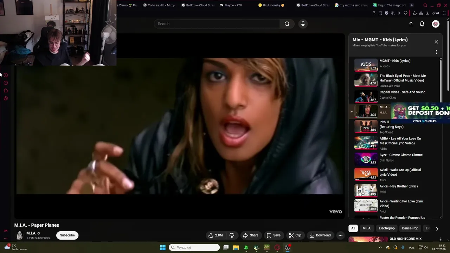Play Avicii - Waiting For Love lyric video
450x253 pixels.
[x=394, y=206]
